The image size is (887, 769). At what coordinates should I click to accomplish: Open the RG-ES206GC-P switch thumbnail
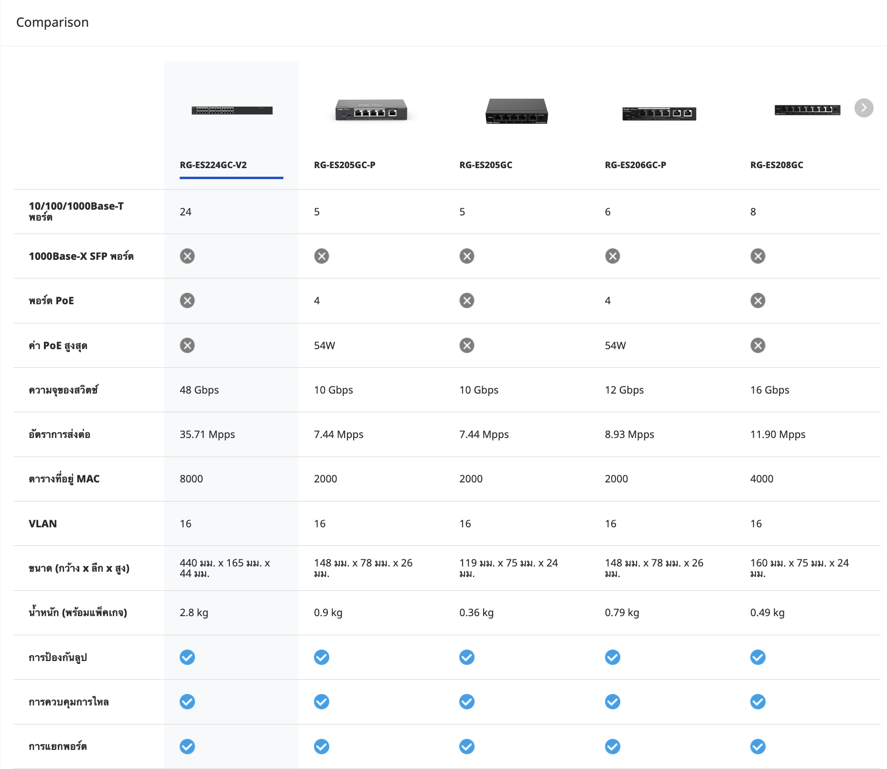click(659, 114)
